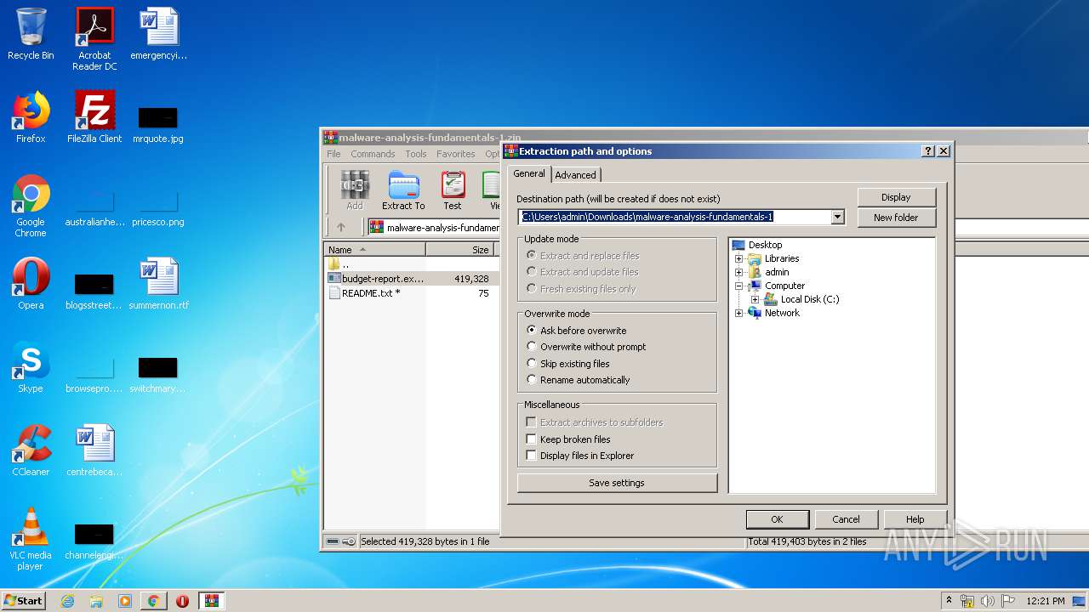Click the Save settings button
Image resolution: width=1089 pixels, height=612 pixels.
point(617,483)
